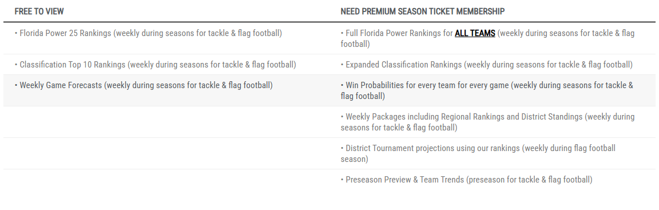Click Preseason Preview & Team Trends entry
The height and width of the screenshot is (210, 659).
pos(467,180)
